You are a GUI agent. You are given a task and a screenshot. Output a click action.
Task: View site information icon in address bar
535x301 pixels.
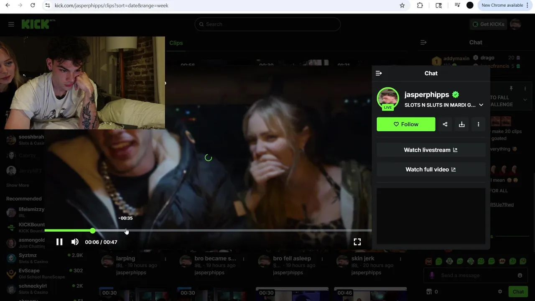(47, 5)
